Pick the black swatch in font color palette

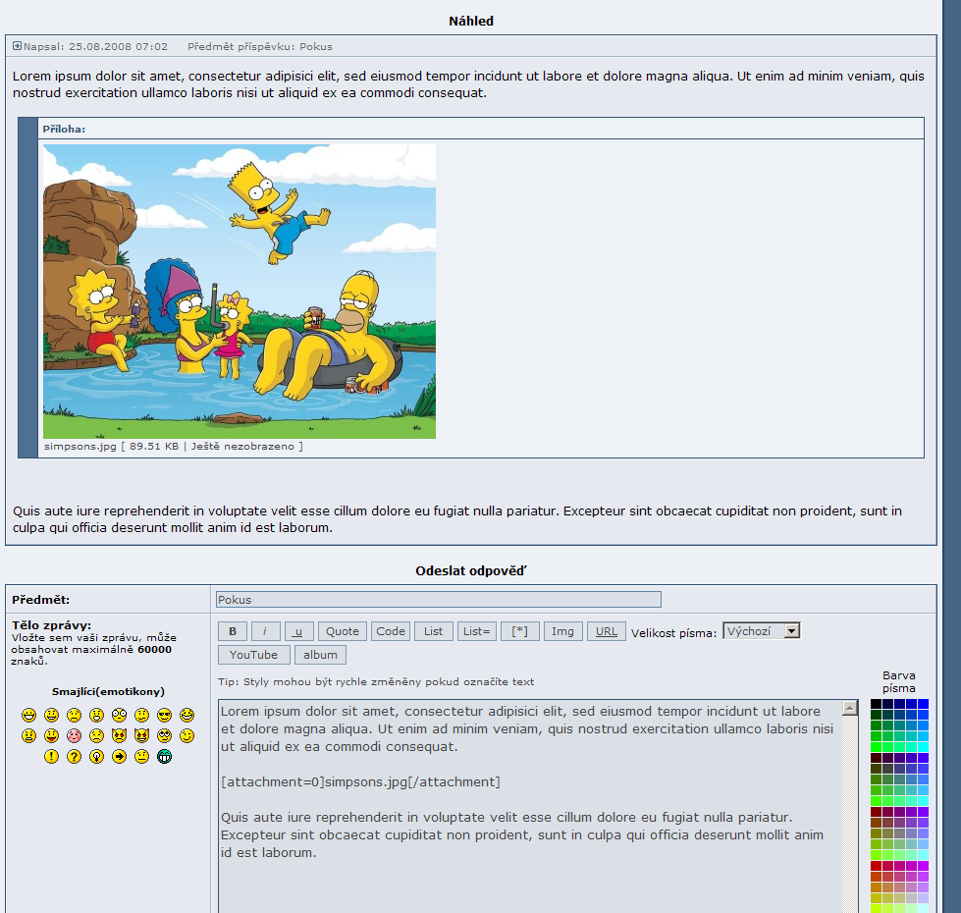tap(876, 704)
